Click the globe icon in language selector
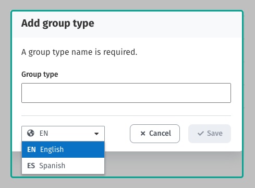This screenshot has width=255, height=188. pyautogui.click(x=31, y=133)
